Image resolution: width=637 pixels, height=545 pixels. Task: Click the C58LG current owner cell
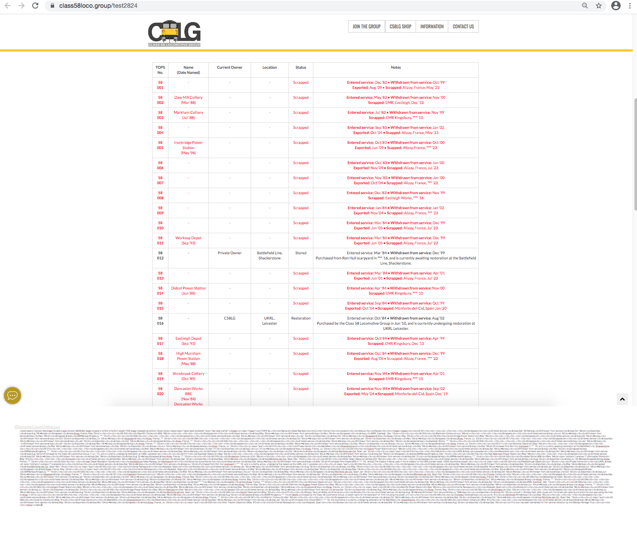coord(230,323)
